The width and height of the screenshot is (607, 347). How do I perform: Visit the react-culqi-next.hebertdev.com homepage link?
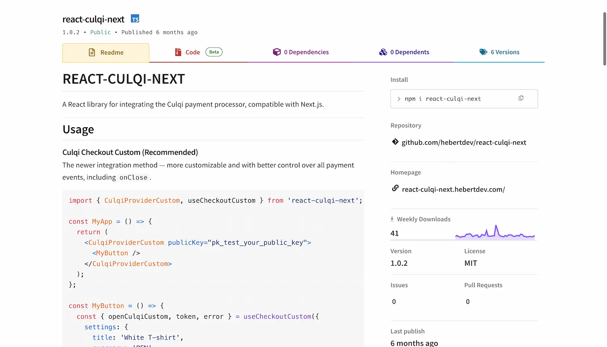click(453, 189)
